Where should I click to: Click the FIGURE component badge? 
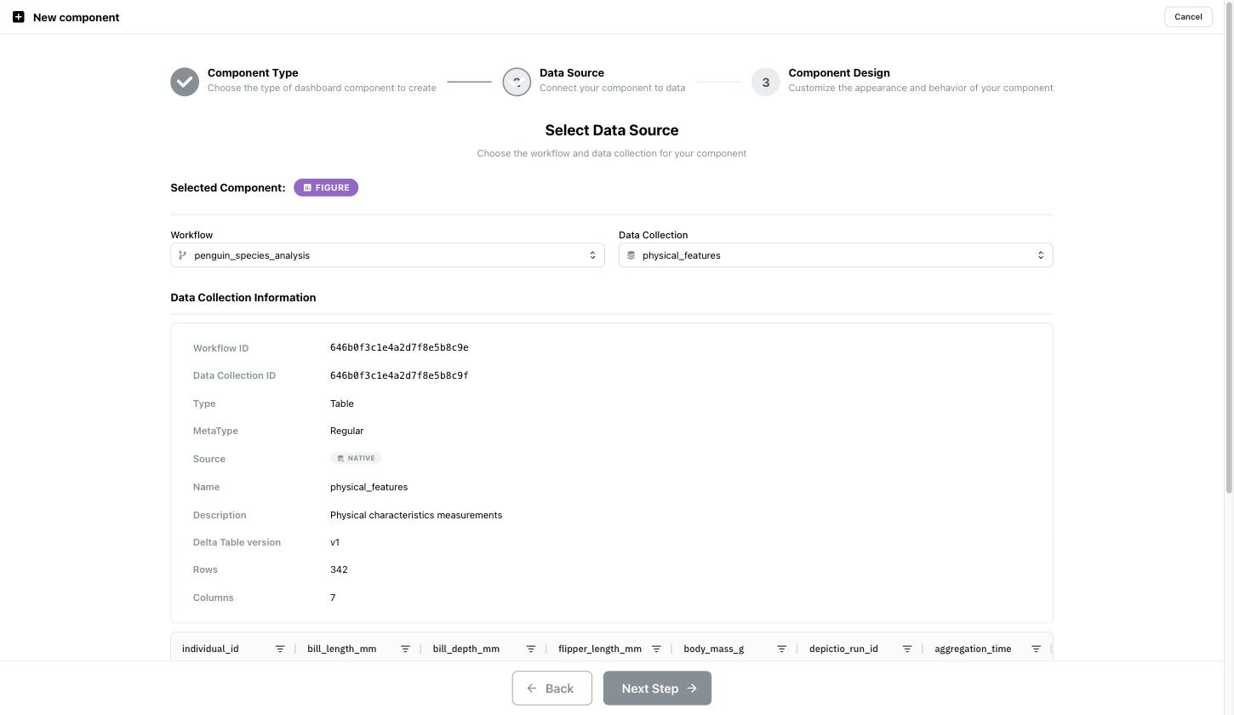[326, 187]
